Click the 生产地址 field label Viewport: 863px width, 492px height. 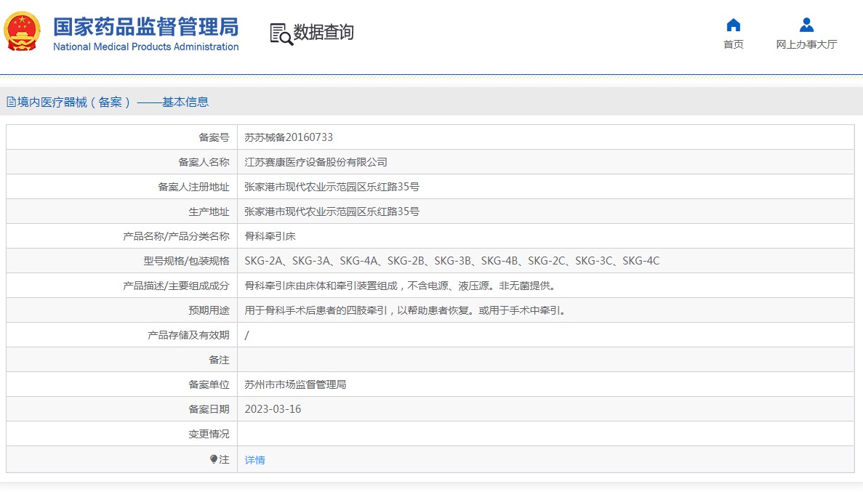point(209,211)
